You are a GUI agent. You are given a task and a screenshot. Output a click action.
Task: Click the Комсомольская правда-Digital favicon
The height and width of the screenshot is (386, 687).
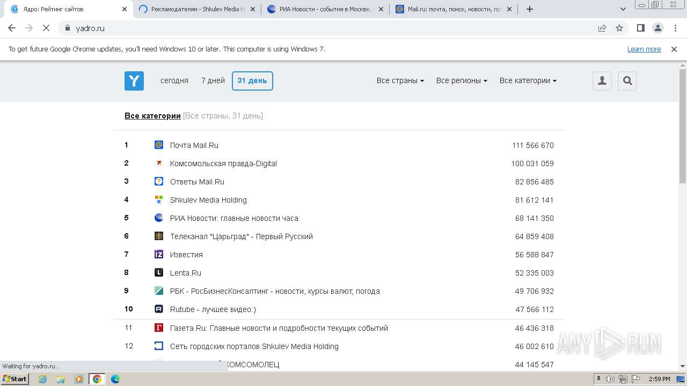159,163
